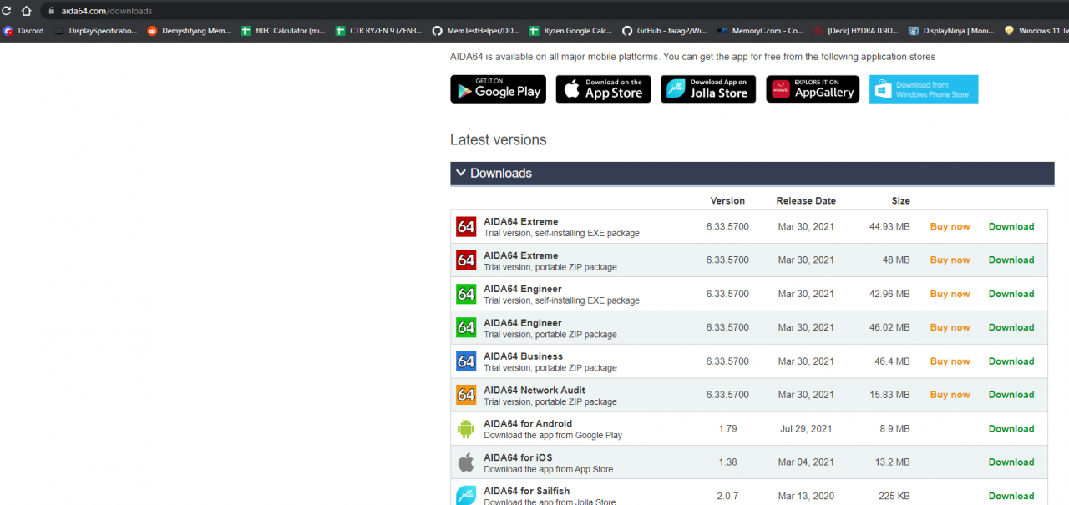Click the Jolla Store badge
Screen dimensions: 1069x505
click(707, 88)
